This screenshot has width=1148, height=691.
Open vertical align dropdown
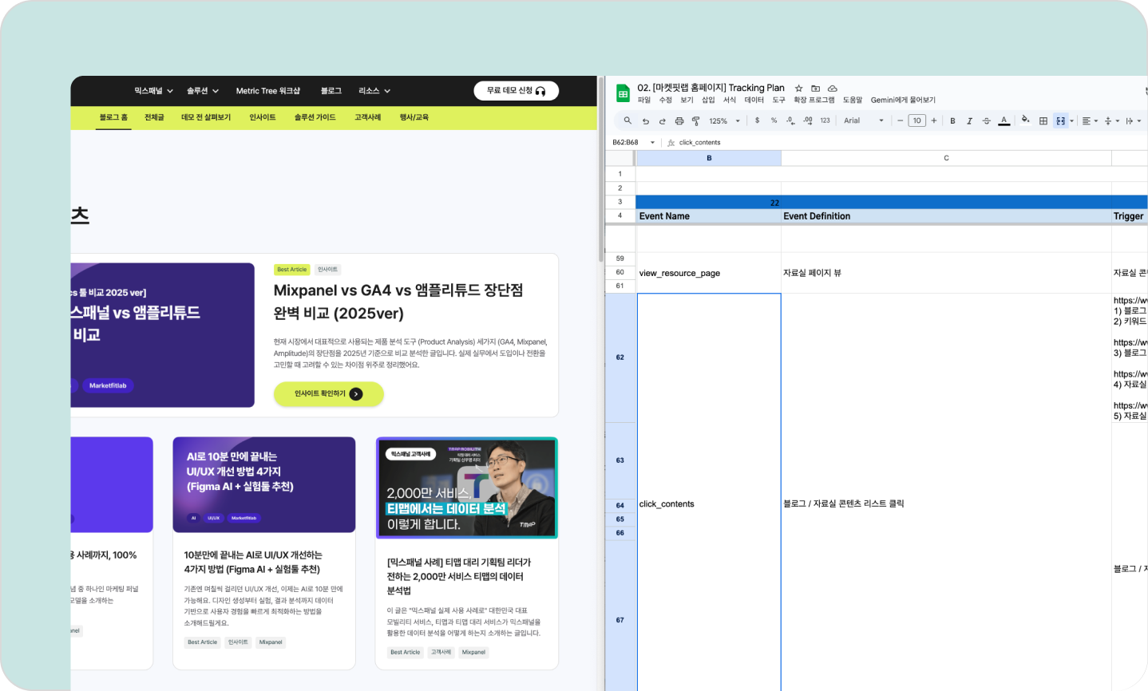(x=1111, y=121)
